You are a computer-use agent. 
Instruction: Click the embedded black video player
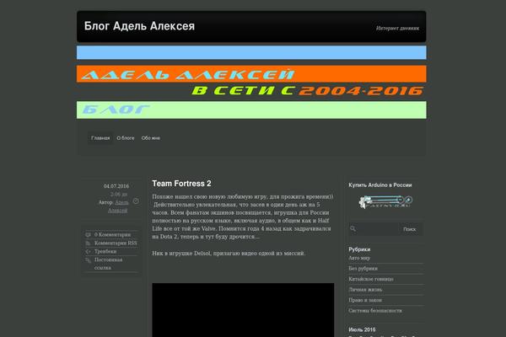[x=243, y=310]
